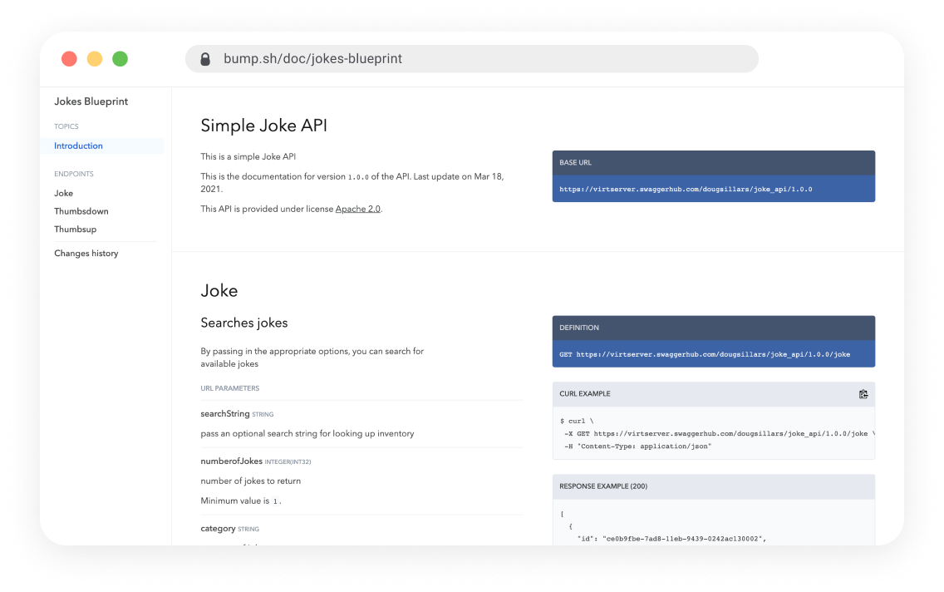Open the Introduction topic in sidebar
Image resolution: width=944 pixels, height=592 pixels.
(79, 146)
